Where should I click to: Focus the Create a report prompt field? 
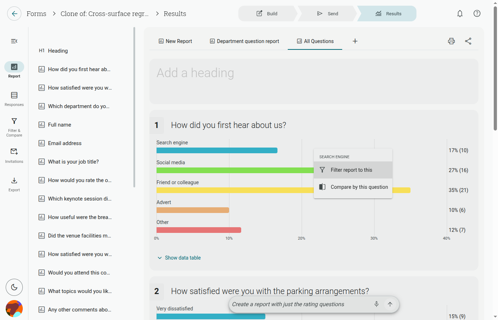tap(300, 304)
